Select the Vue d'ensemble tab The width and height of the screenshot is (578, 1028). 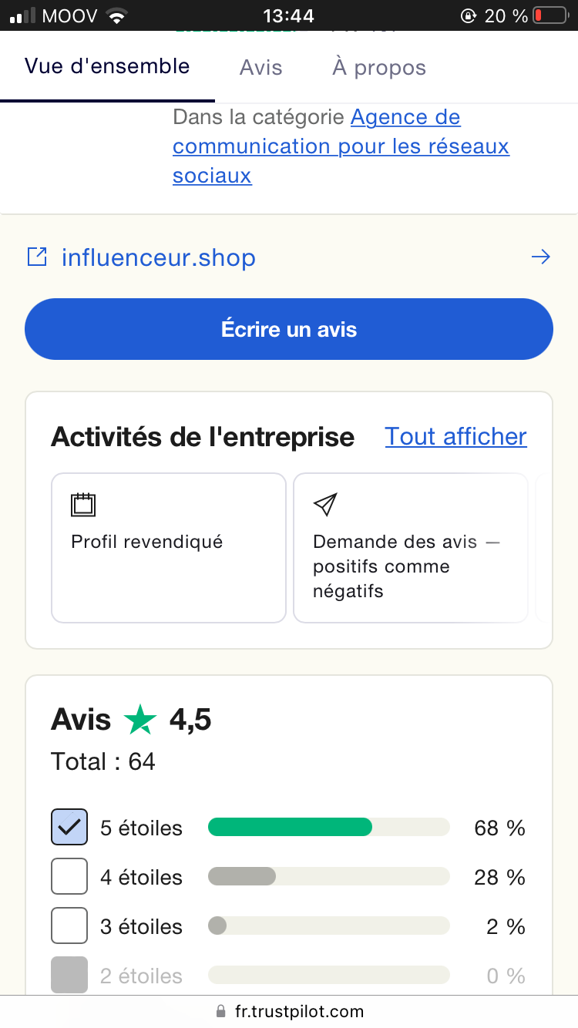click(x=107, y=66)
